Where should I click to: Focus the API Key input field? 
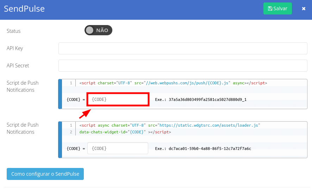point(183,48)
